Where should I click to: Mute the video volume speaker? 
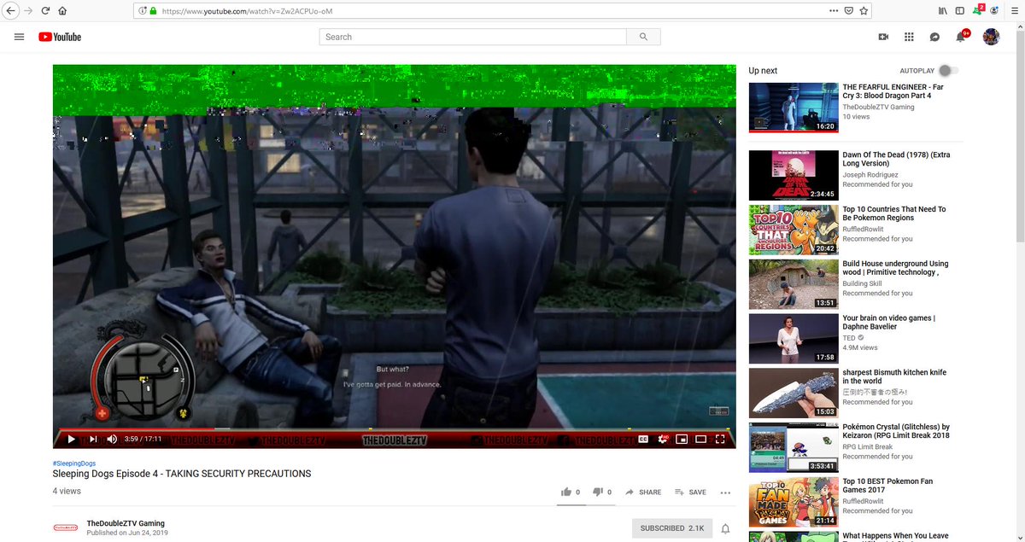click(x=112, y=440)
